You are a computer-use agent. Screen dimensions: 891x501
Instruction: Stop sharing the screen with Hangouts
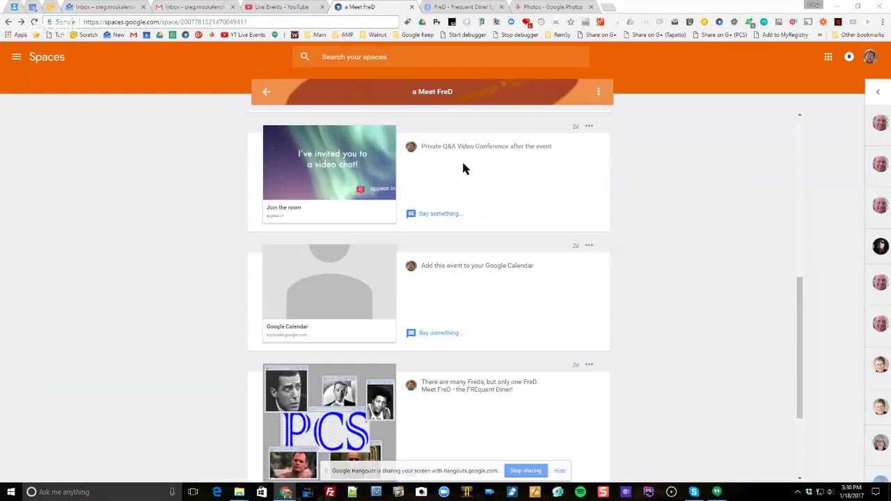(x=526, y=471)
